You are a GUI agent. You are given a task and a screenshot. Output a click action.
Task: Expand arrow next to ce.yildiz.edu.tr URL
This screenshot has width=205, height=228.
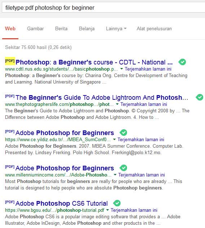[114, 140]
